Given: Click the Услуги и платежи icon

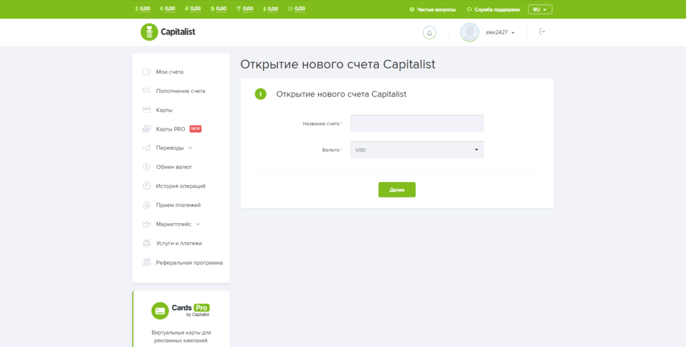Looking at the screenshot, I should (147, 244).
